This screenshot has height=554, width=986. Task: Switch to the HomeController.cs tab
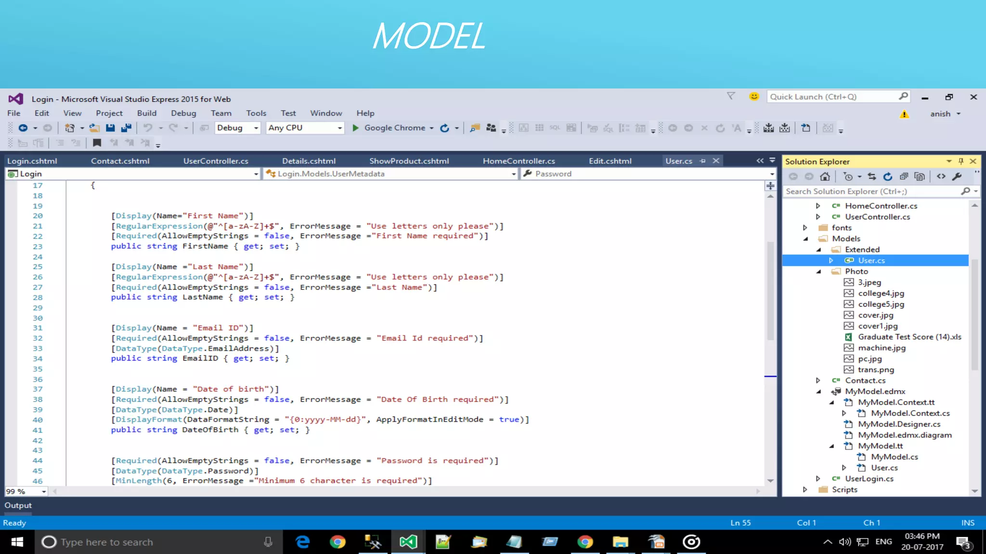coord(519,161)
